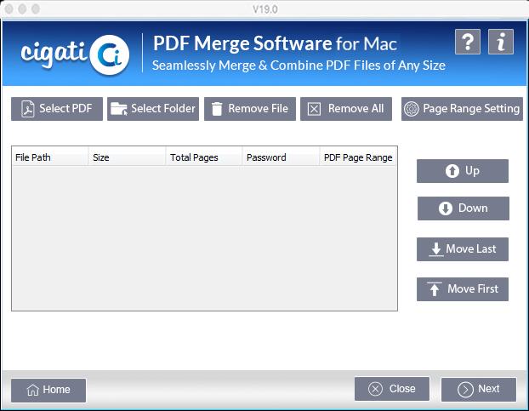Click the Password column header
Viewport: 529px width, 411px height.
281,157
